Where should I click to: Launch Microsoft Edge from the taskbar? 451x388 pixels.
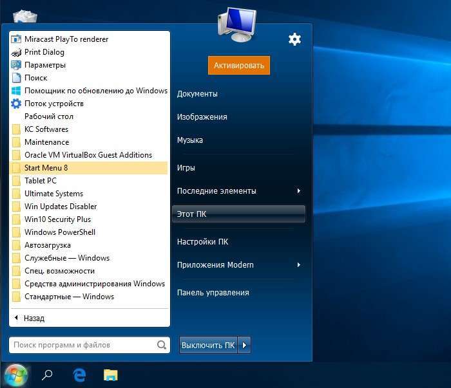click(x=79, y=375)
